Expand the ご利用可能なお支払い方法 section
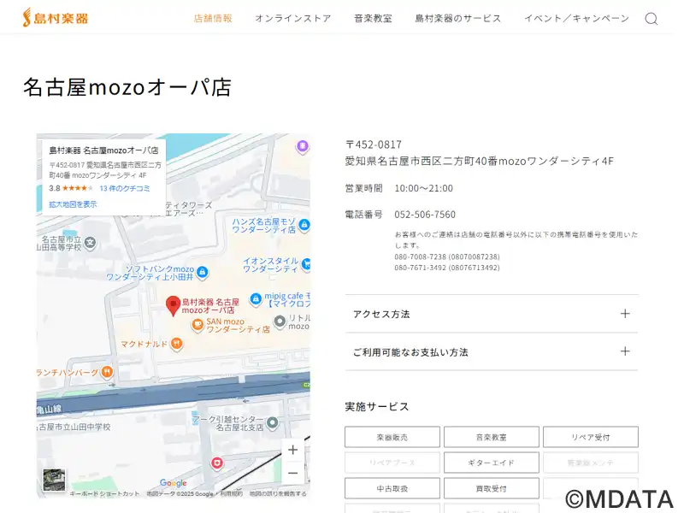This screenshot has width=684, height=513. 492,352
